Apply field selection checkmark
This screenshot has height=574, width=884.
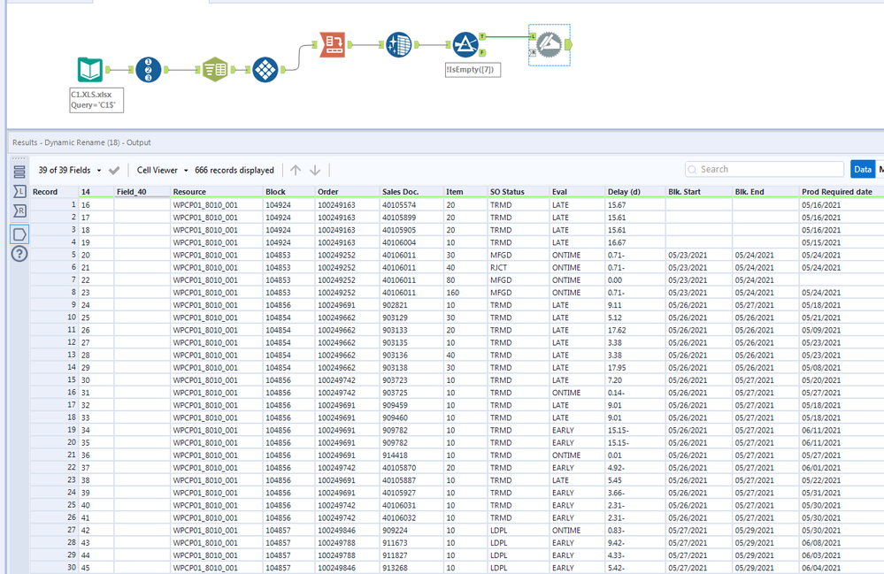pyautogui.click(x=114, y=170)
